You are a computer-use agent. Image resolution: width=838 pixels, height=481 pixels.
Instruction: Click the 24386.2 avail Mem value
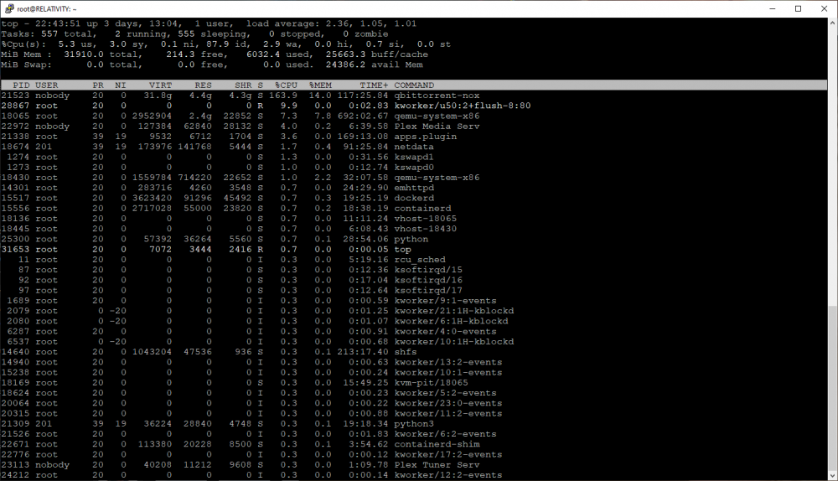pyautogui.click(x=346, y=65)
